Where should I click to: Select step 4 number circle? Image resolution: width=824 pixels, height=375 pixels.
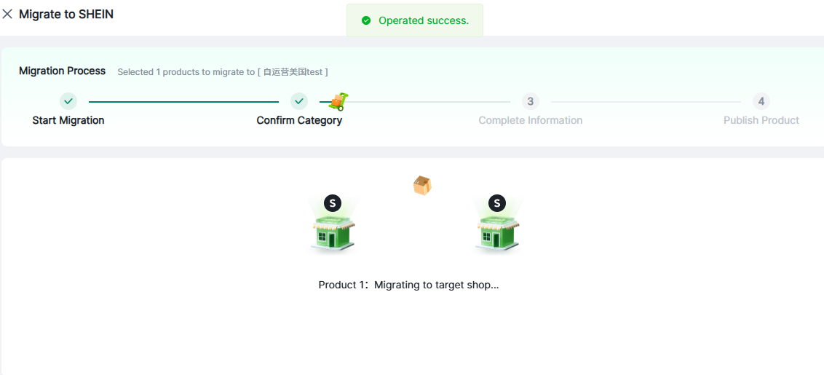(x=761, y=101)
